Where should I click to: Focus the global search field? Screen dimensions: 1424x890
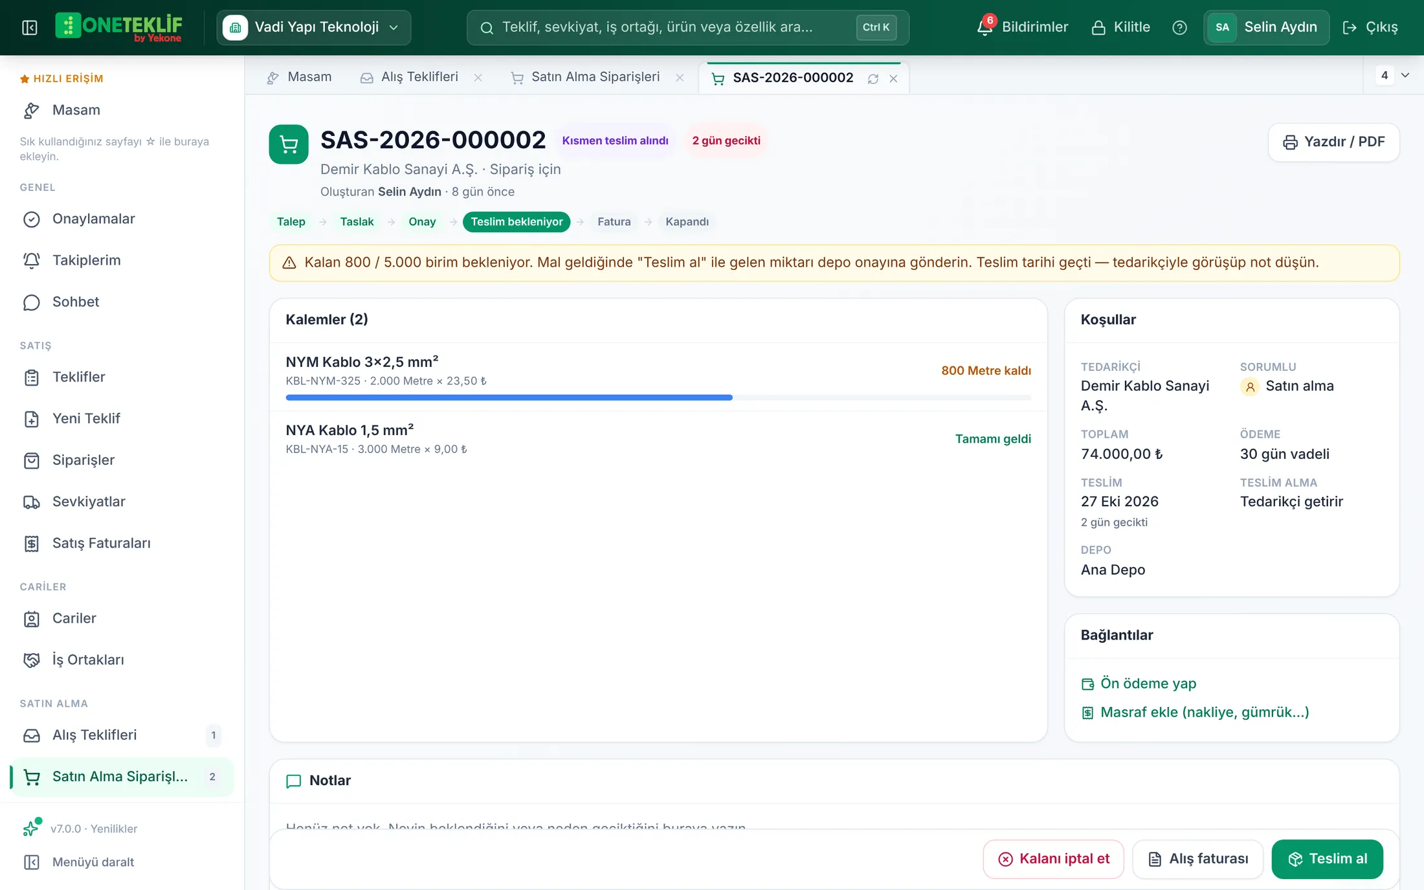(x=687, y=27)
